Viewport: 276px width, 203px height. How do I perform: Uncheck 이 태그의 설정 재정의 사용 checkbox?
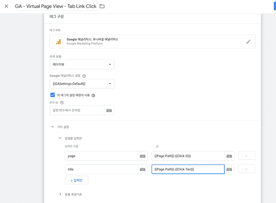click(53, 95)
